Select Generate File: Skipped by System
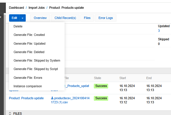The height and width of the screenshot is (115, 171). point(37,60)
